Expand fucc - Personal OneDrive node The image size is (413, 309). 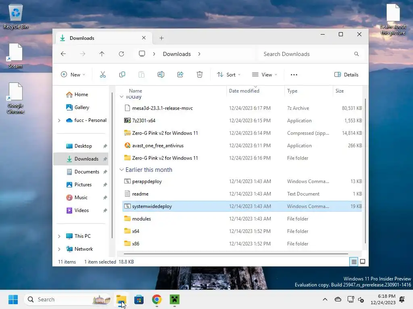point(59,120)
